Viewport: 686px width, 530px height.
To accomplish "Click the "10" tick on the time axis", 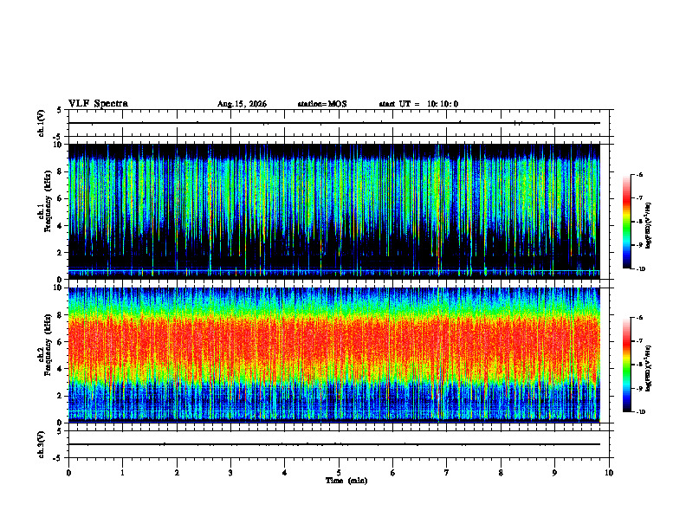I will click(609, 473).
